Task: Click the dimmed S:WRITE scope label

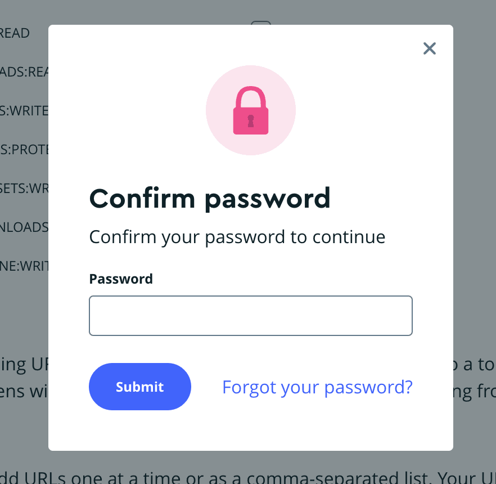Action: 24,111
